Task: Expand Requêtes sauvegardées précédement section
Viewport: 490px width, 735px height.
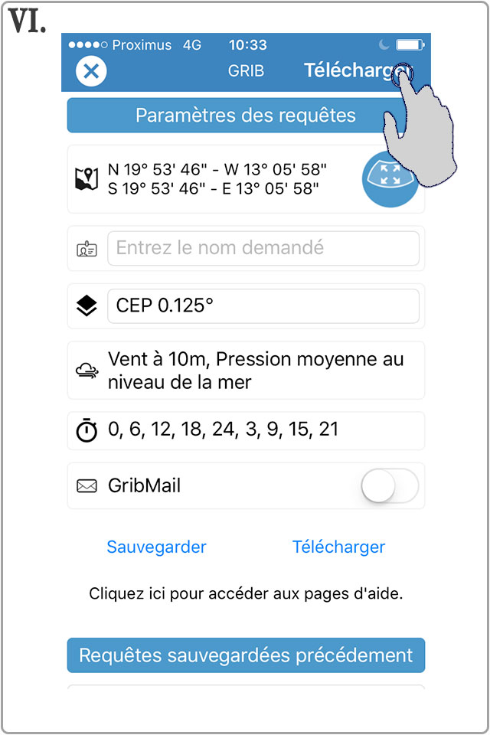Action: tap(245, 655)
